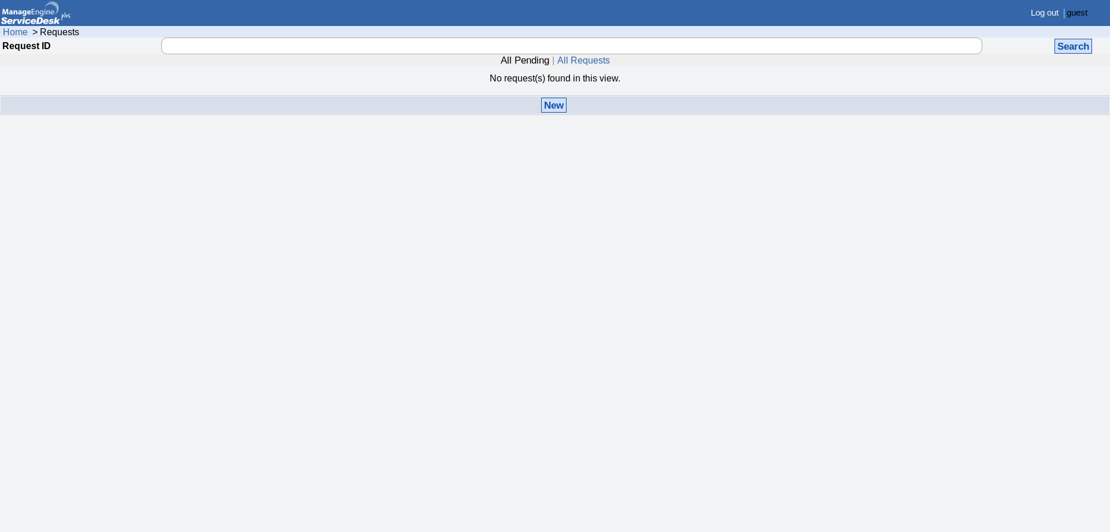Viewport: 1110px width, 532px height.
Task: Click the 'ServiceDesk' wordmark in the logo
Action: pos(30,21)
